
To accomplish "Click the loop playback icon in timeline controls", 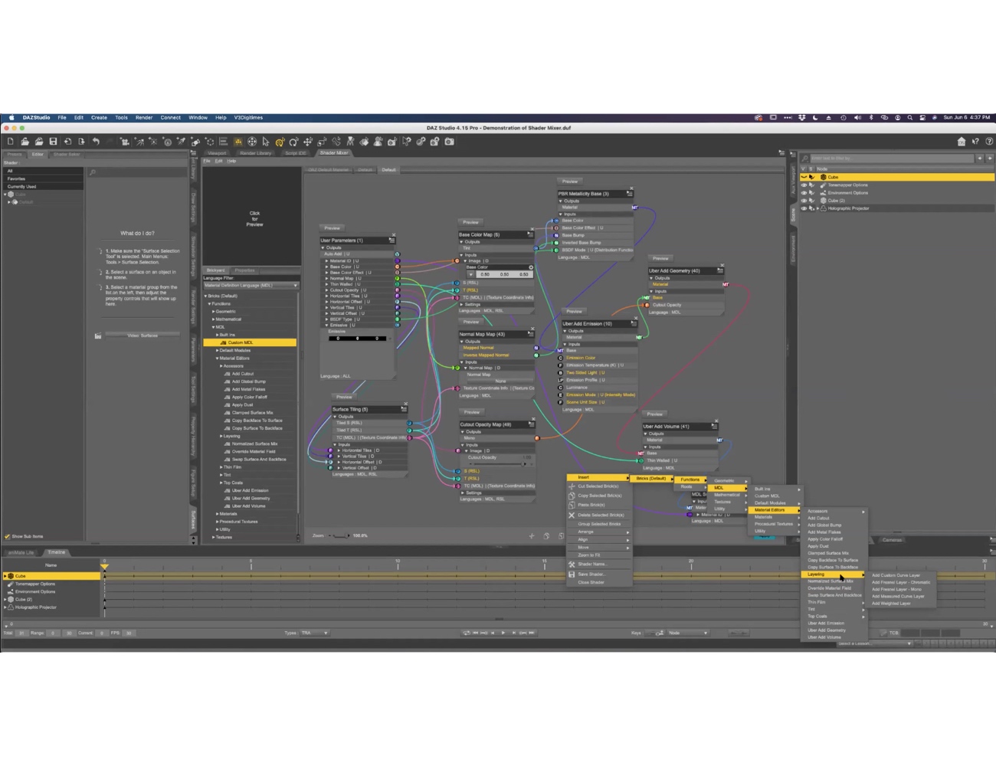I will [466, 633].
